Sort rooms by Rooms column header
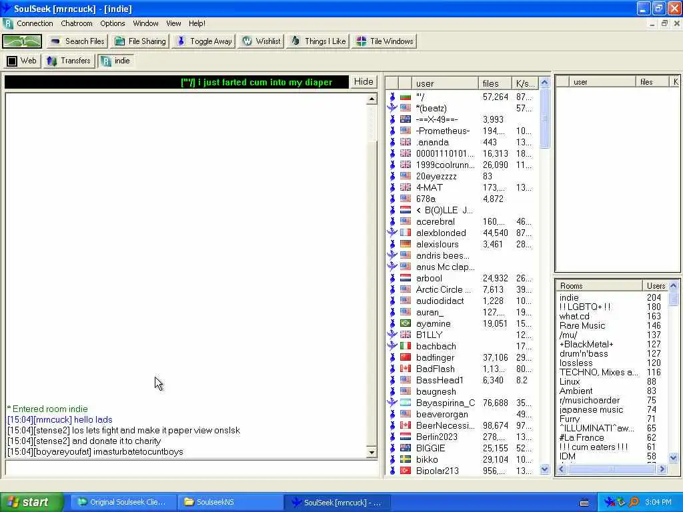 [x=598, y=285]
